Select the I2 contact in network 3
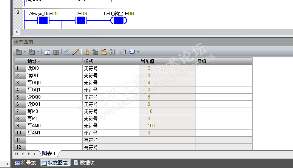 81,20
